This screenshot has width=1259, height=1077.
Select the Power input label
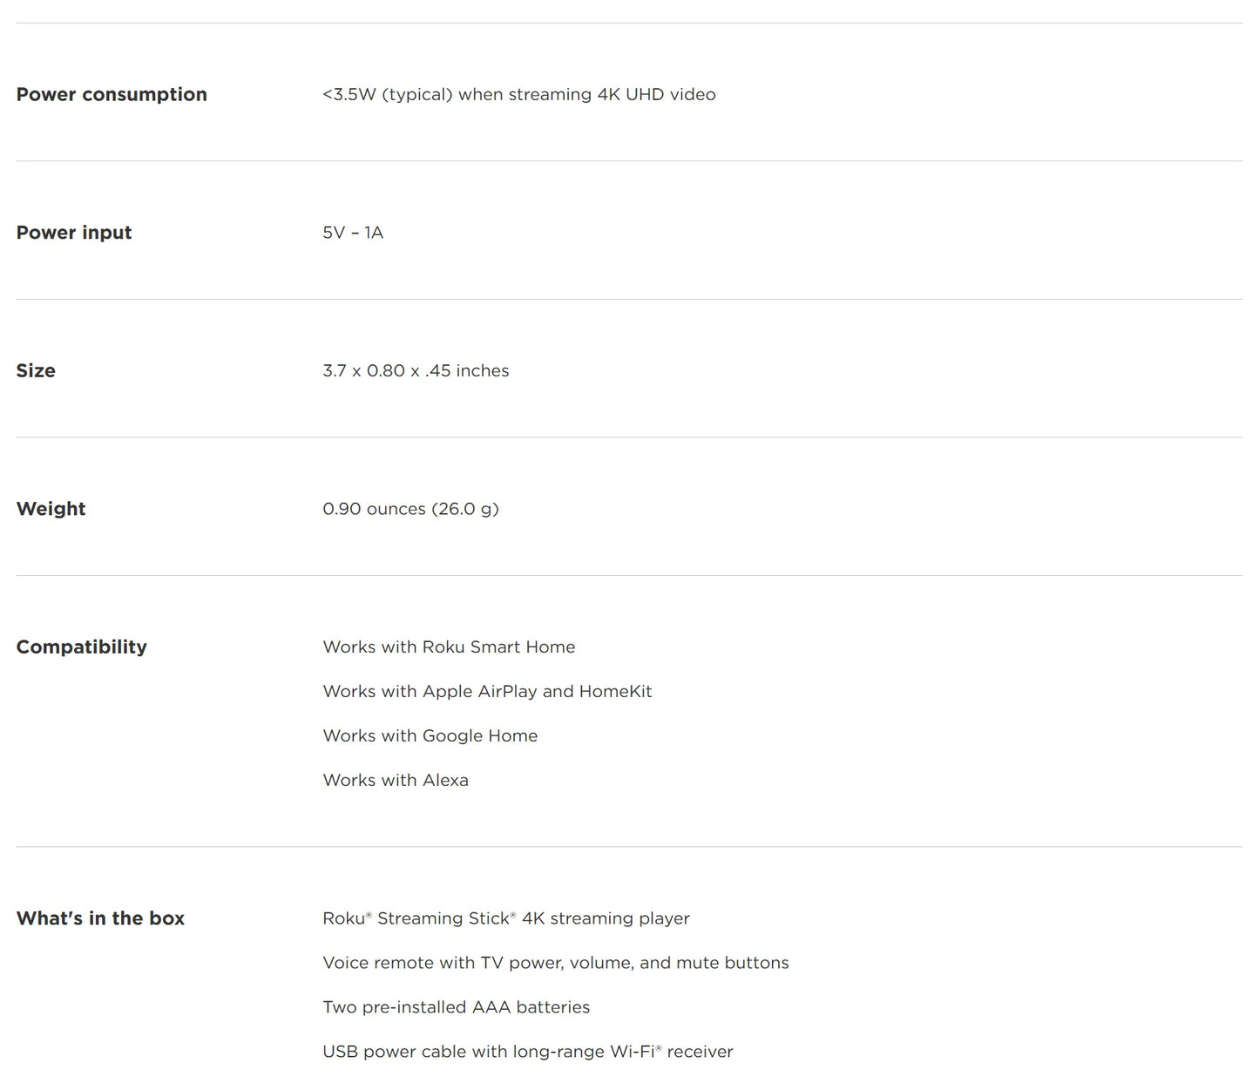(74, 233)
